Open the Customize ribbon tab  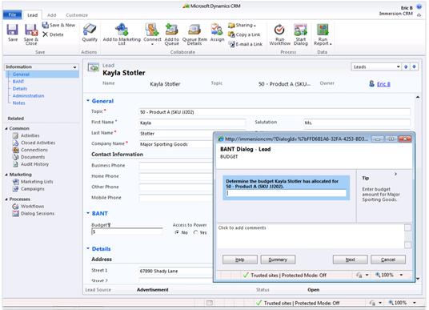pyautogui.click(x=77, y=15)
